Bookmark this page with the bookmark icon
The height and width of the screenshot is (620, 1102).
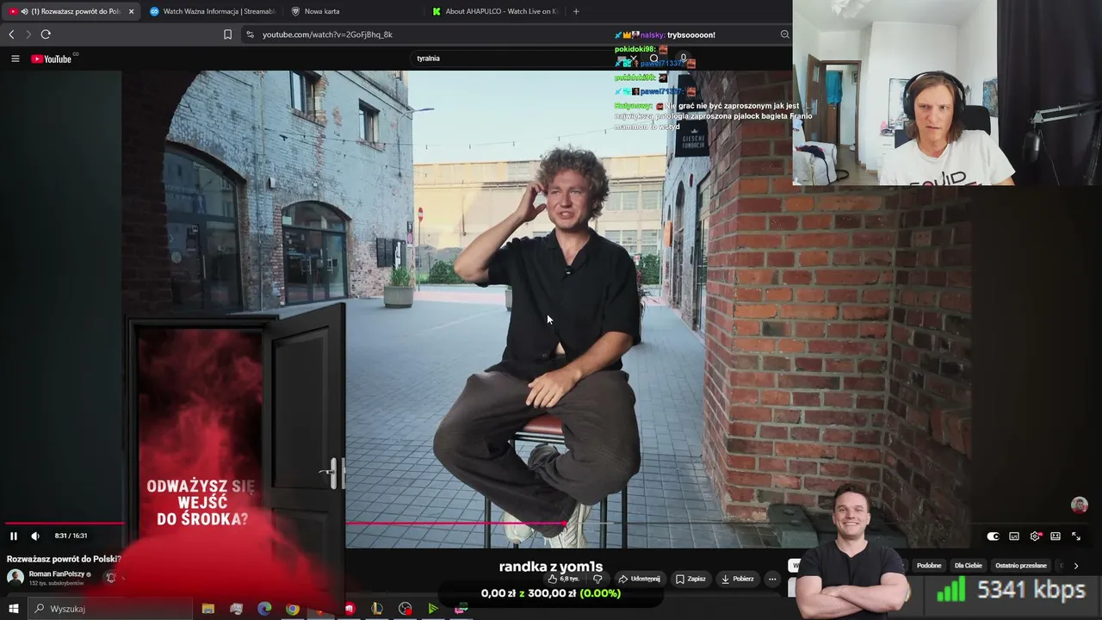click(x=227, y=34)
